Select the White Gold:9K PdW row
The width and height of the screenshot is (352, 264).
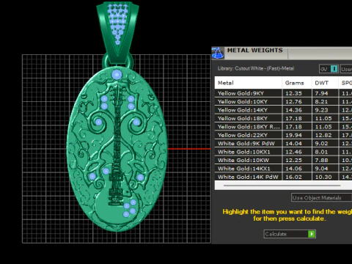283,144
